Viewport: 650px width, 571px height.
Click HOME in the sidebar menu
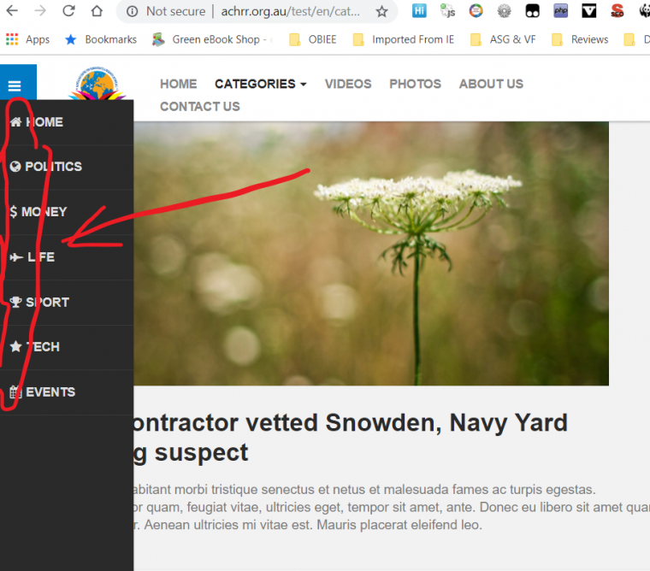[x=67, y=122]
